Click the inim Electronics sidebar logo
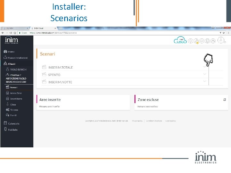The image size is (231, 173). coord(12,40)
